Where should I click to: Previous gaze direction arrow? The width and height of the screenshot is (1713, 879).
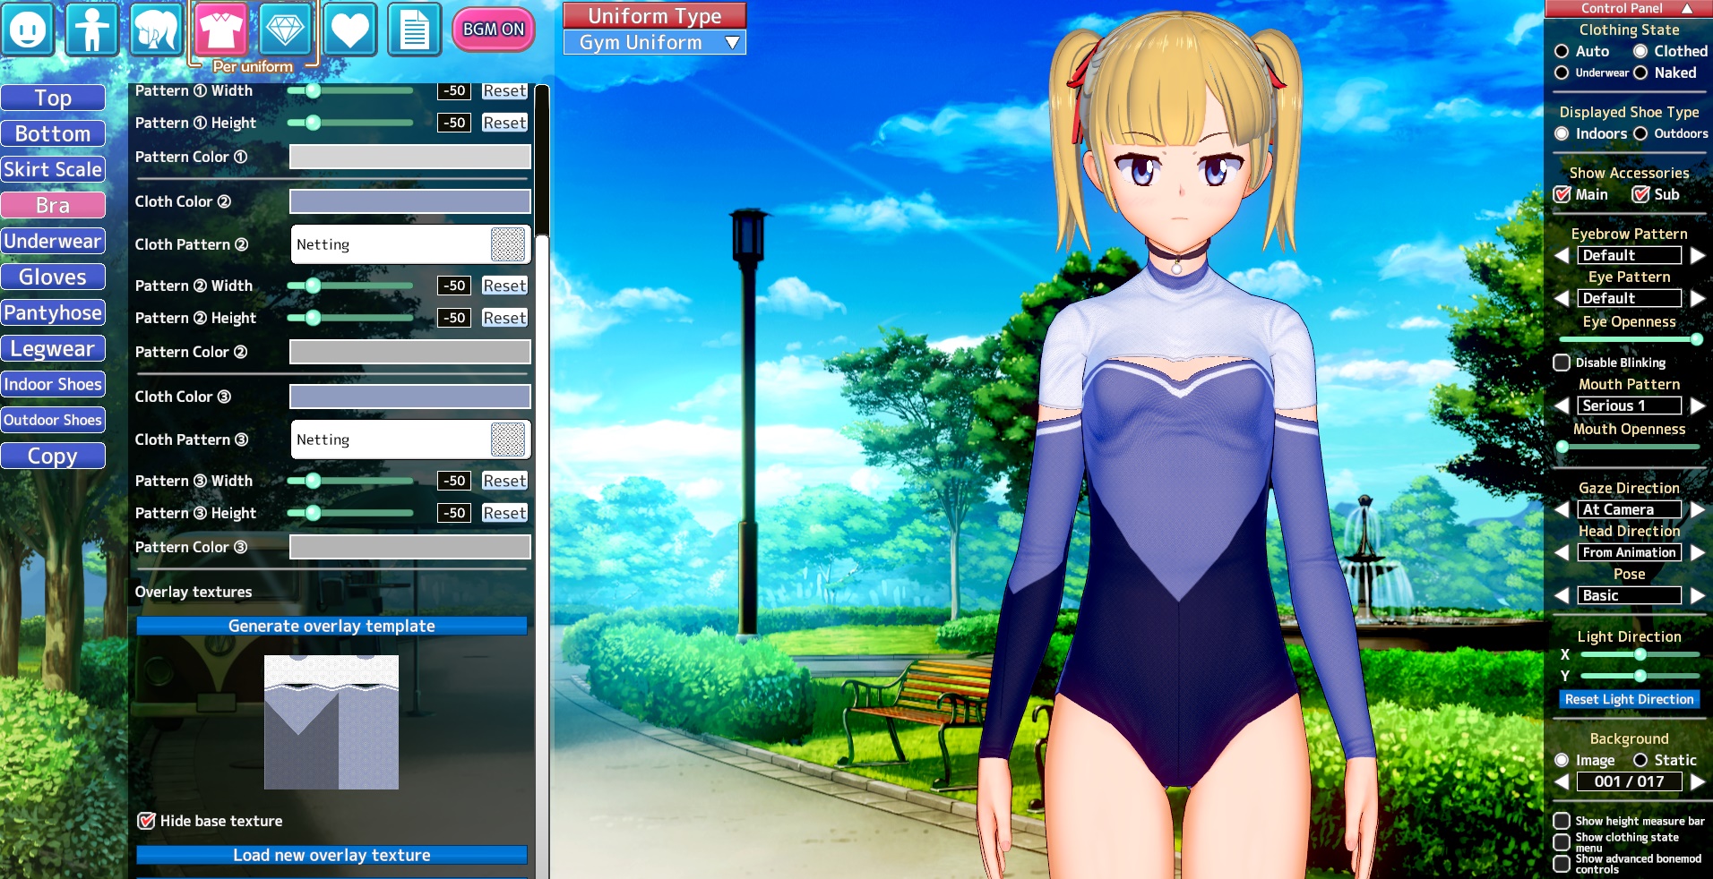[1562, 509]
